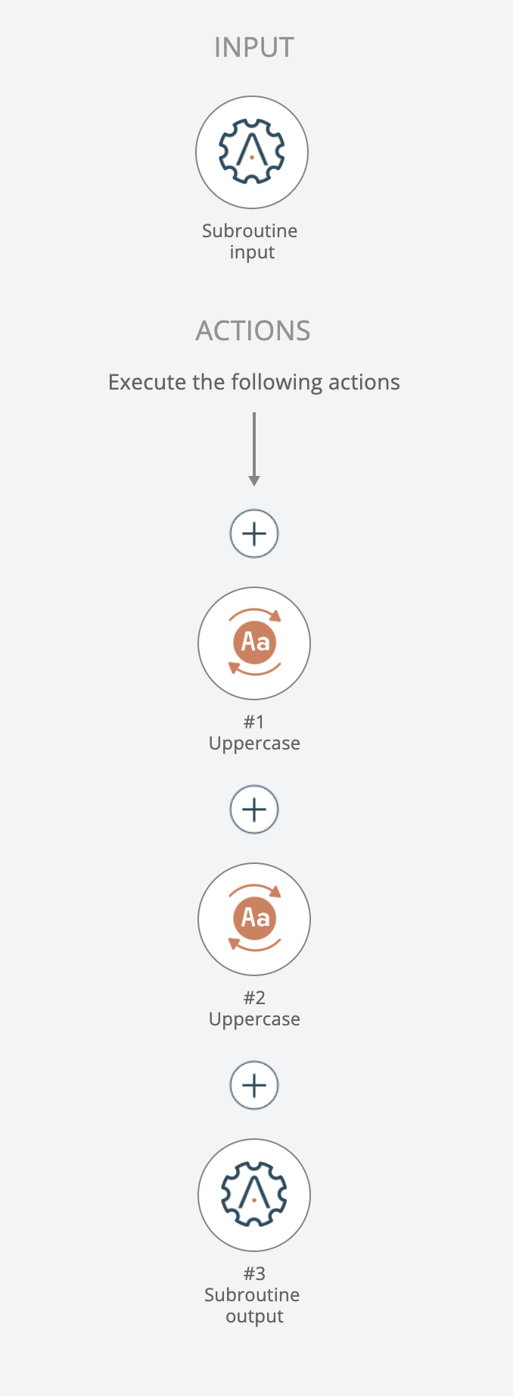Screen dimensions: 513x1396
Task: Click plus between #1 and #2 Uppercase
Action: coord(254,809)
